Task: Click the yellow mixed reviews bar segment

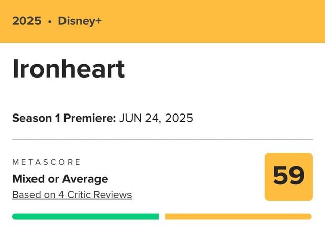Action: [238, 217]
